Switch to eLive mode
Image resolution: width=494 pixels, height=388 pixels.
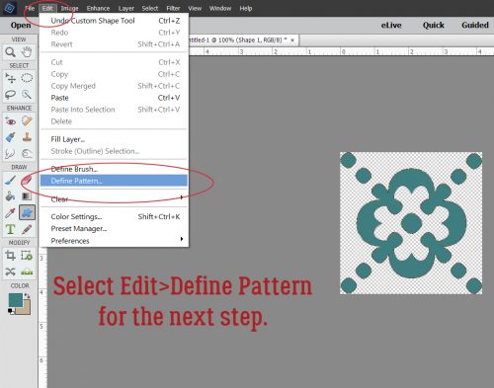click(x=391, y=25)
